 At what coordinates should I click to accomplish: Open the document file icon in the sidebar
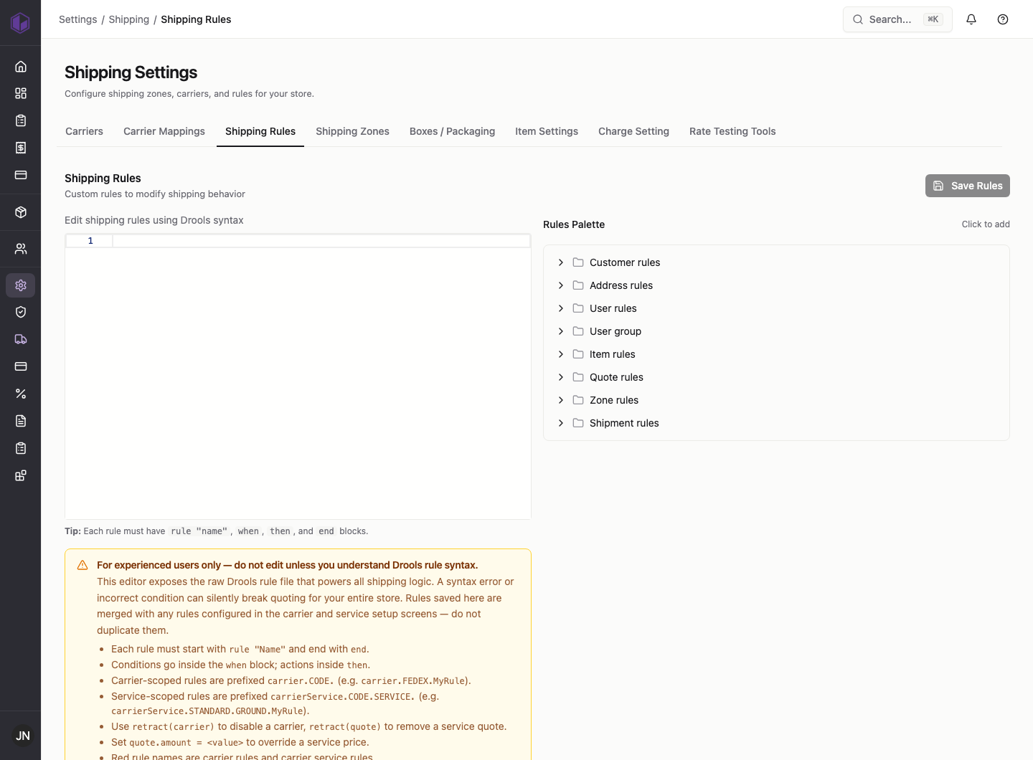(x=21, y=421)
